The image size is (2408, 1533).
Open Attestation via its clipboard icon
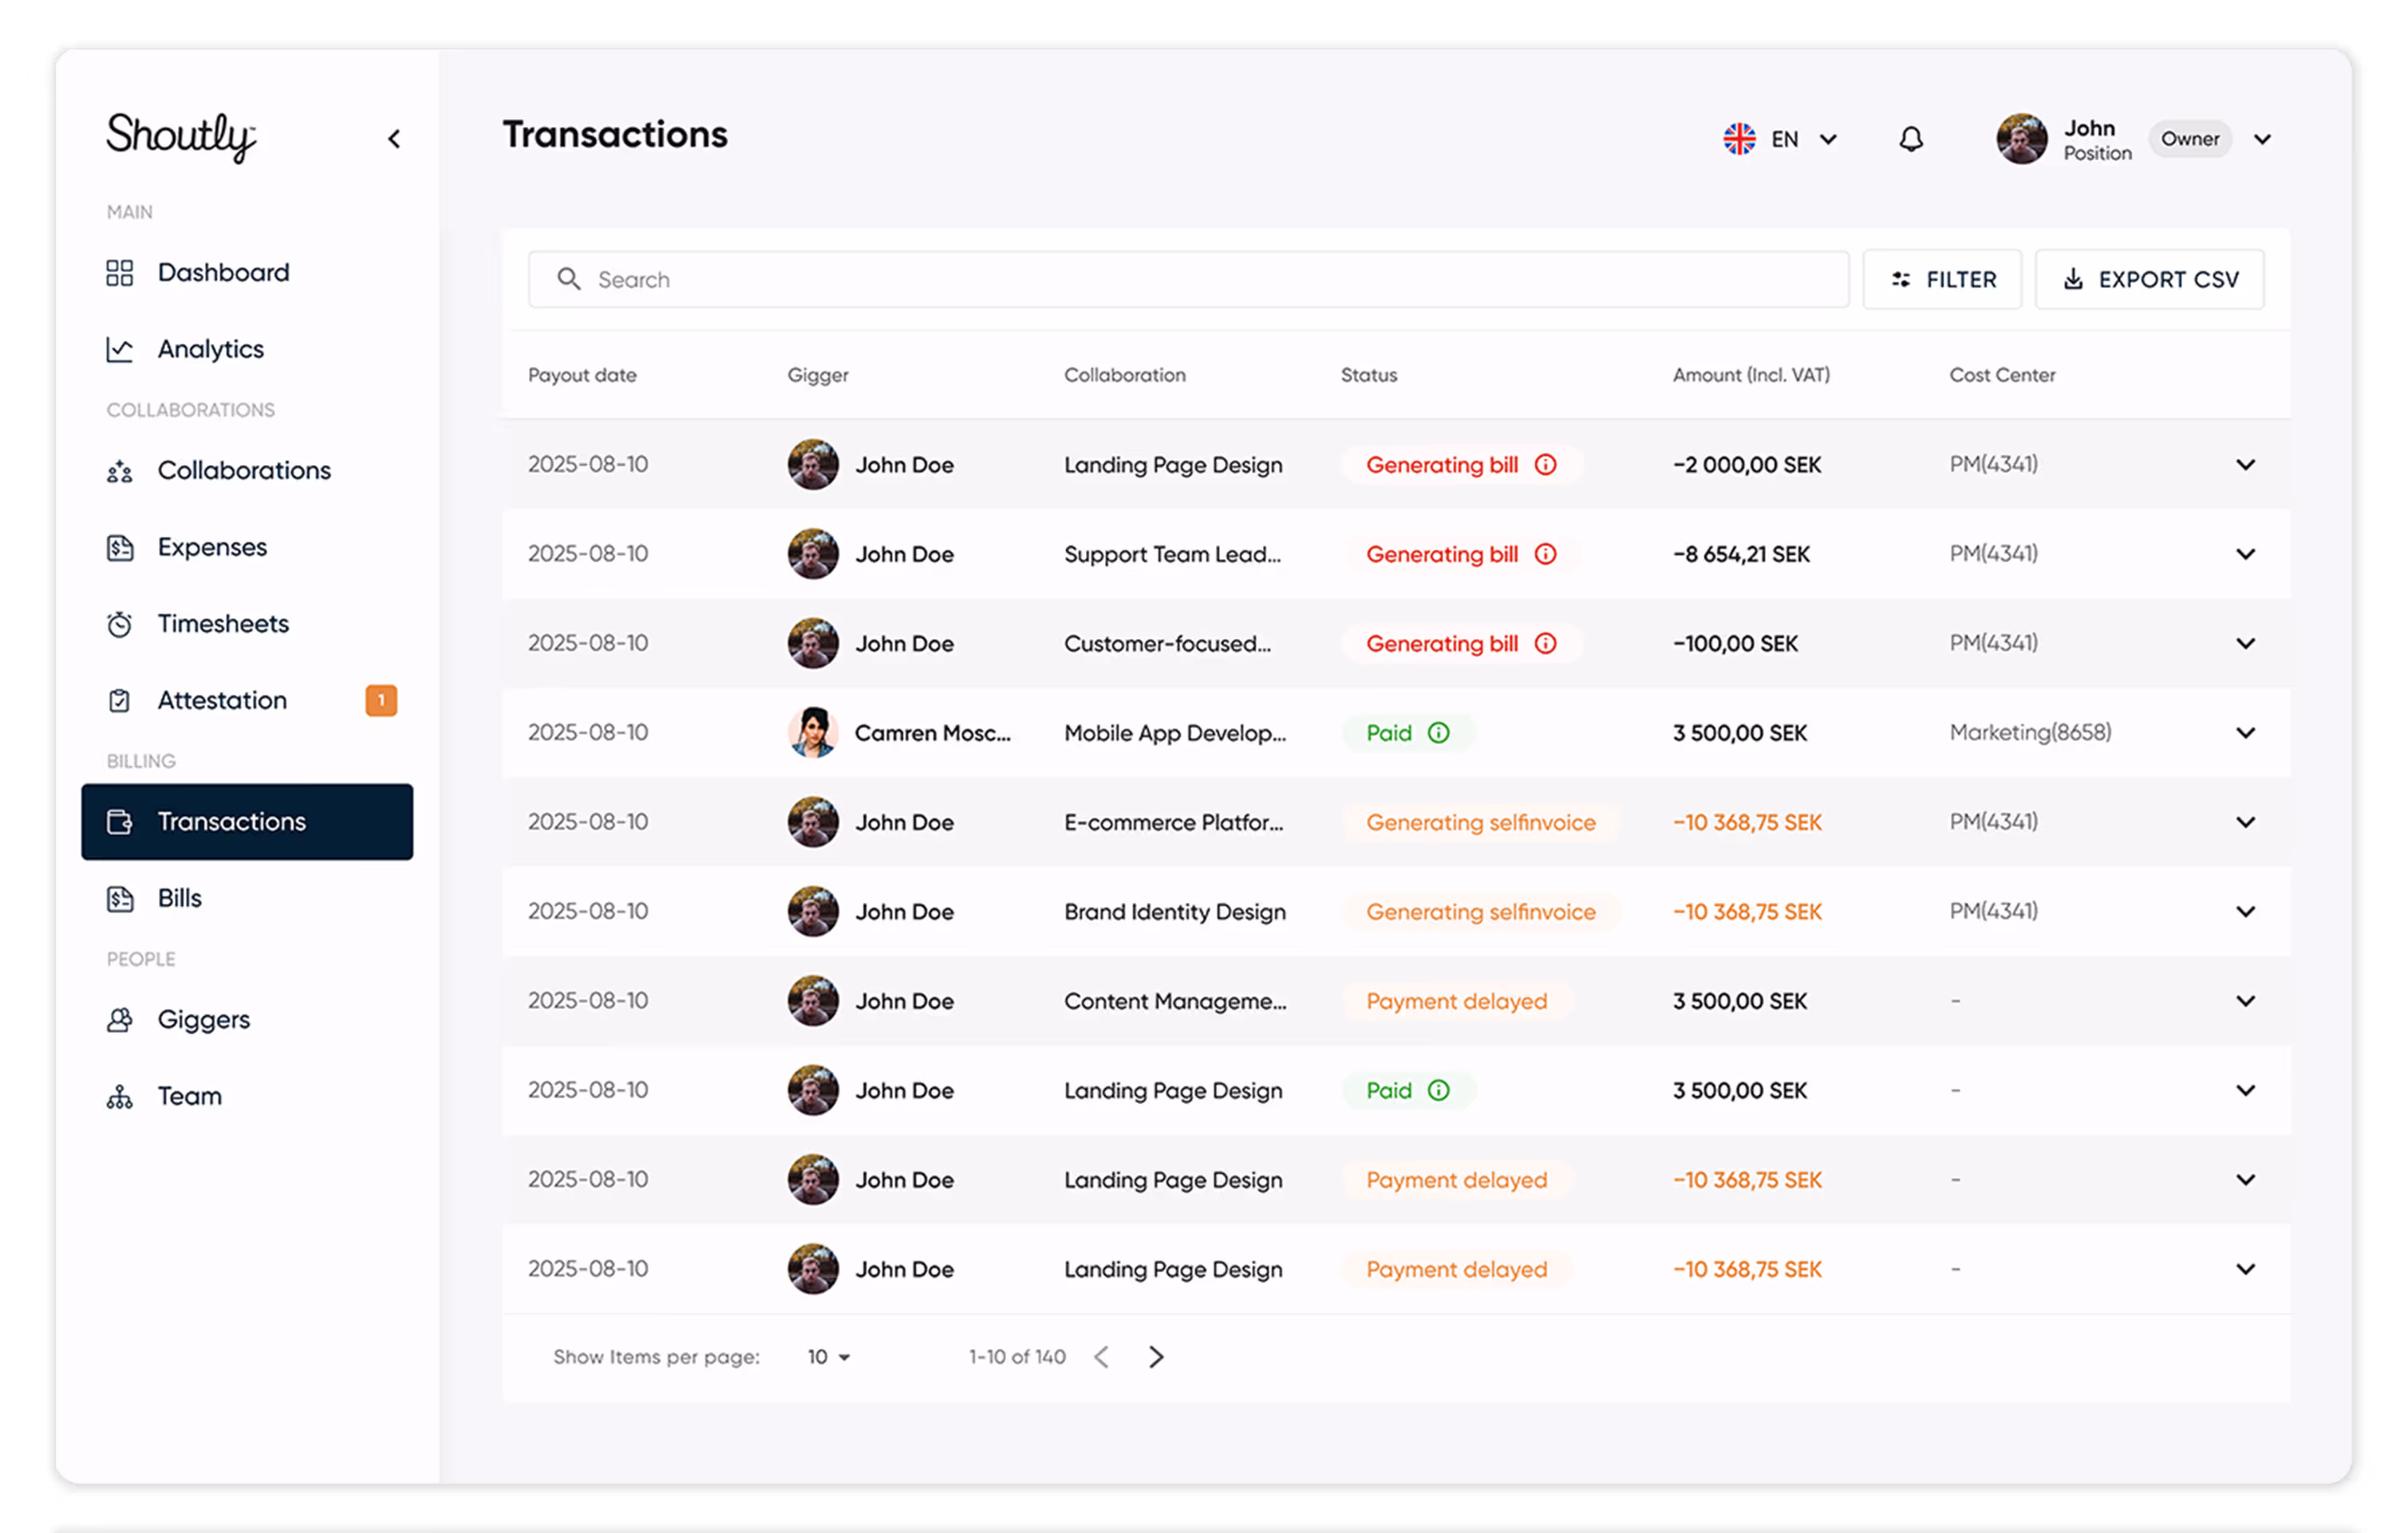pos(119,700)
